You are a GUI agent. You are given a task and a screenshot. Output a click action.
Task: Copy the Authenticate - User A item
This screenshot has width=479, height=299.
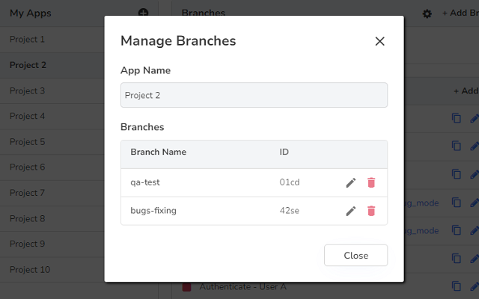tap(456, 285)
